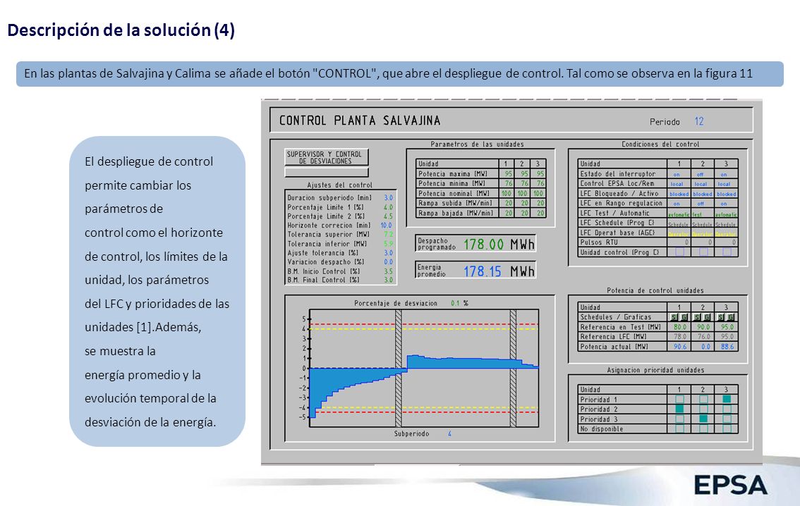Screen dimensions: 800x506
Task: Check Unidad control (Prog C) for unit 3
Action: click(727, 252)
